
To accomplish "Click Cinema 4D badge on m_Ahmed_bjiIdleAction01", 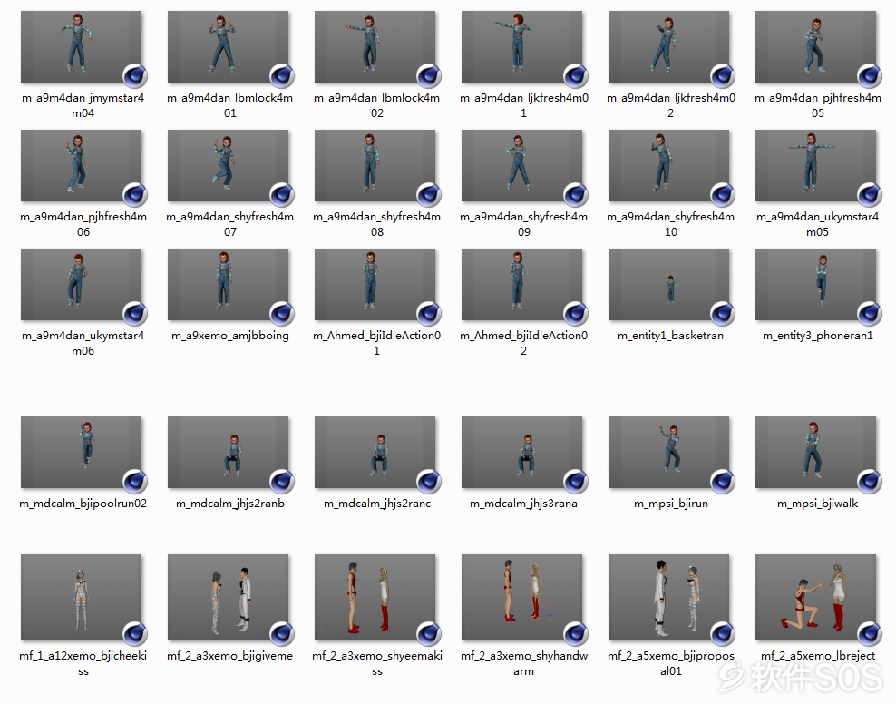I will [x=429, y=314].
